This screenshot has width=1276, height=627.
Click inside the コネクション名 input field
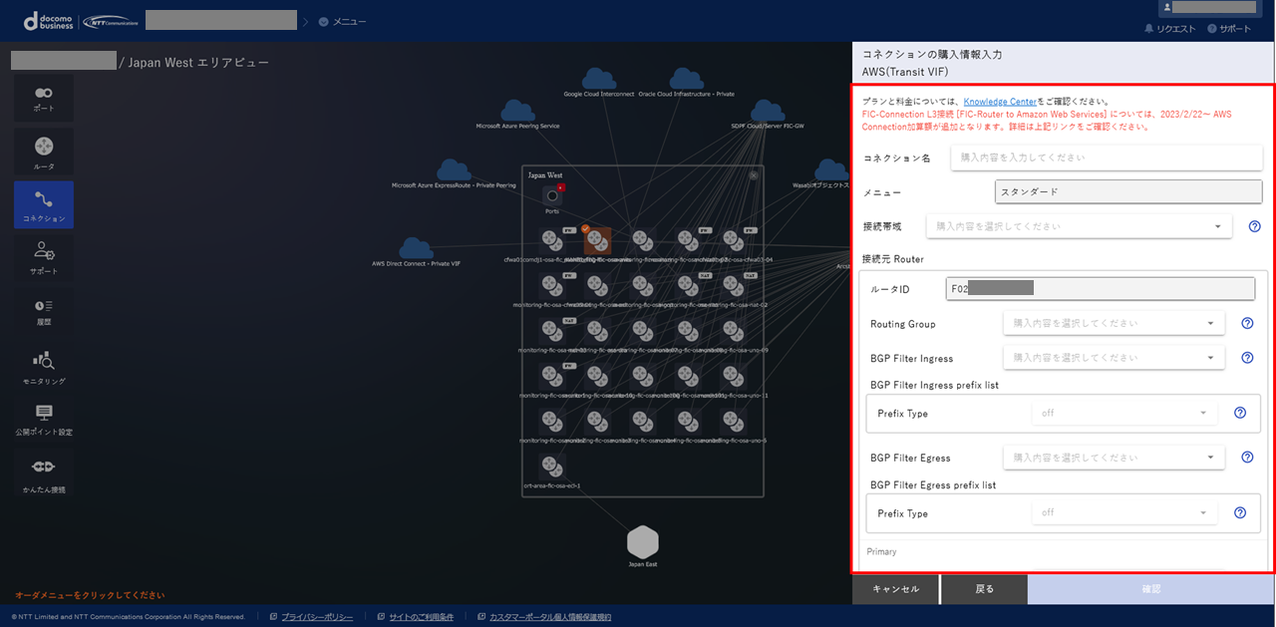1105,157
